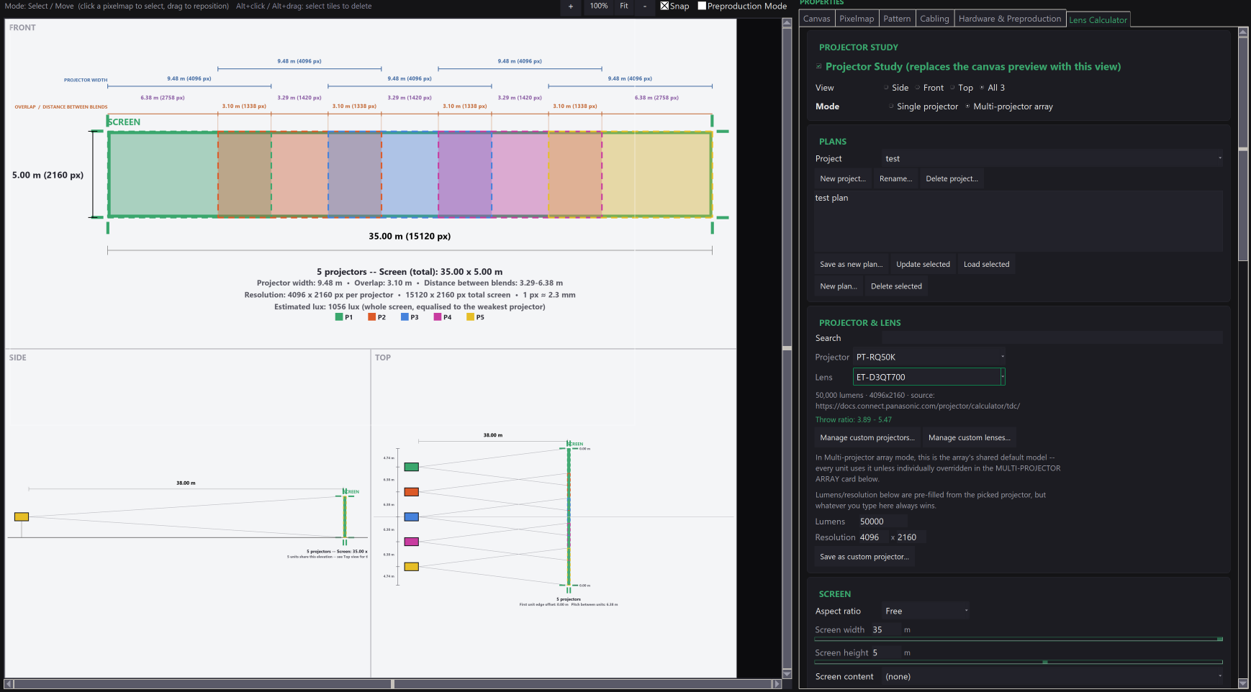Click Manage custom lenses... button
Viewport: 1251px width, 692px height.
(x=970, y=437)
